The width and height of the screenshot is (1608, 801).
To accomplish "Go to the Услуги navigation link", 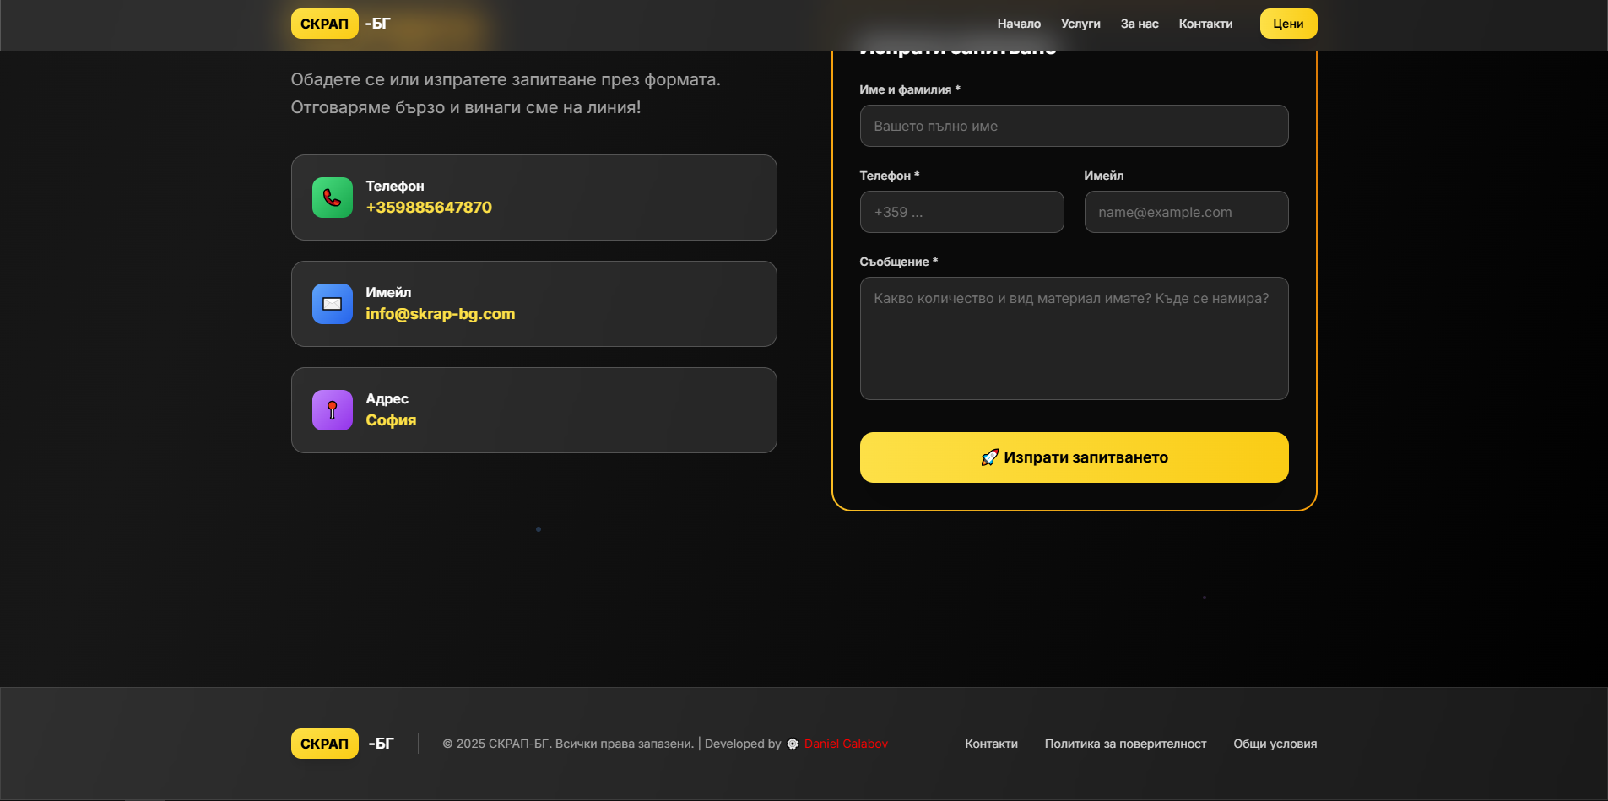I will tap(1080, 24).
